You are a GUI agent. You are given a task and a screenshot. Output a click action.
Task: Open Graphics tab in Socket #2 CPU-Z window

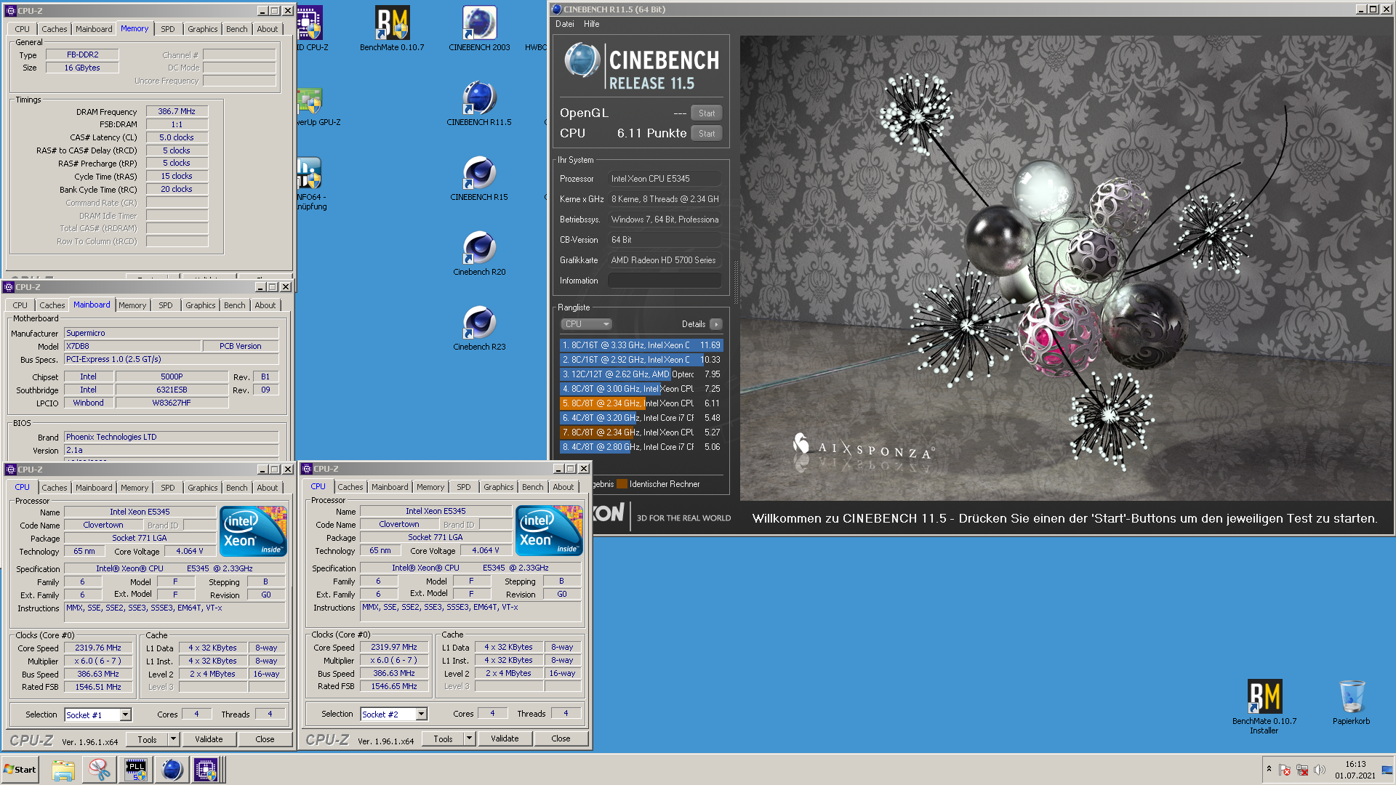[499, 487]
